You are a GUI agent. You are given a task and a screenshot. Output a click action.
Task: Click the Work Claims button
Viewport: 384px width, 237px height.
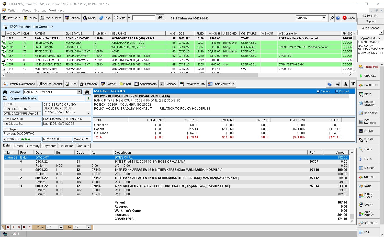[51, 18]
